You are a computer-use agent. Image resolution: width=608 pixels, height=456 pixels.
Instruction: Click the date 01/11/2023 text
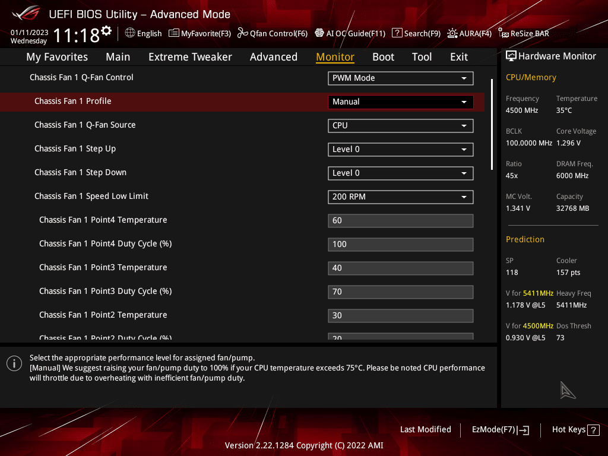coord(30,33)
